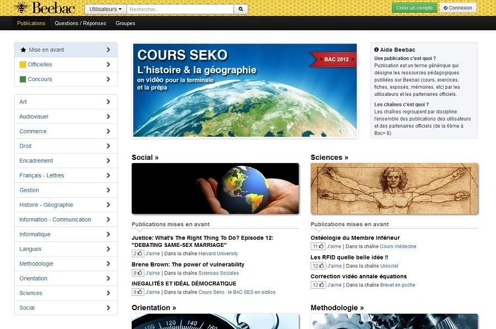Click in the Rechercher search field
The image size is (496, 329).
[180, 9]
